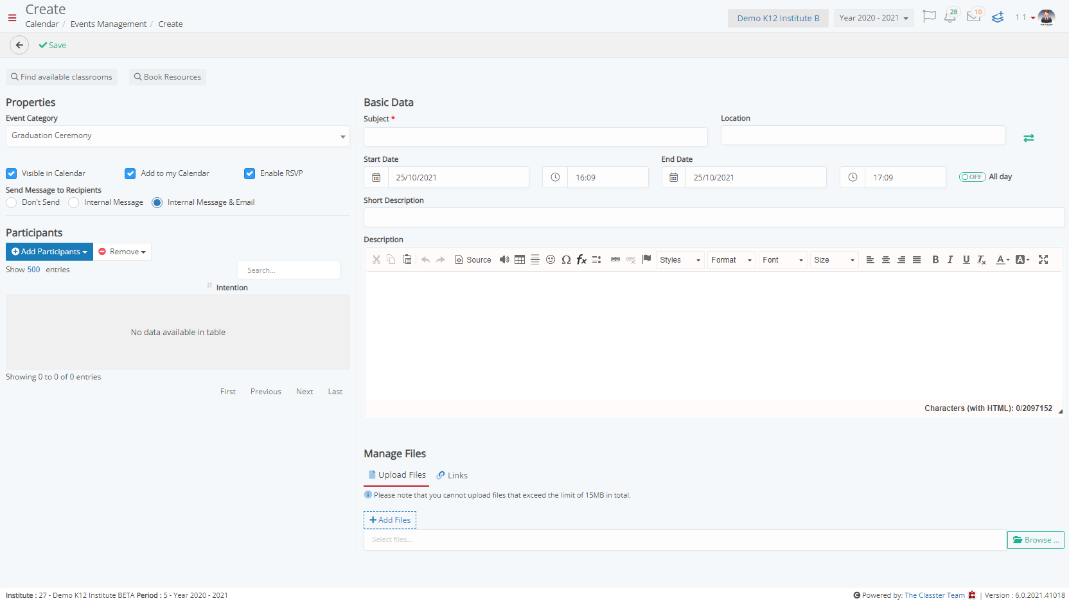The height and width of the screenshot is (601, 1069).
Task: Select Don't Send radio option
Action: 12,202
